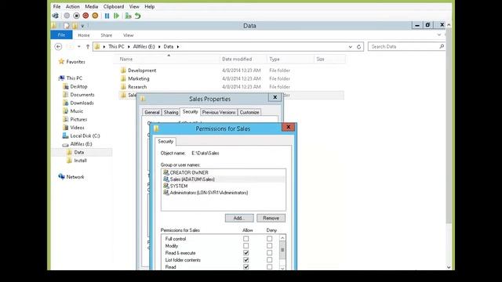Check Deny for Full control
Image resolution: width=502 pixels, height=282 pixels.
tap(270, 238)
